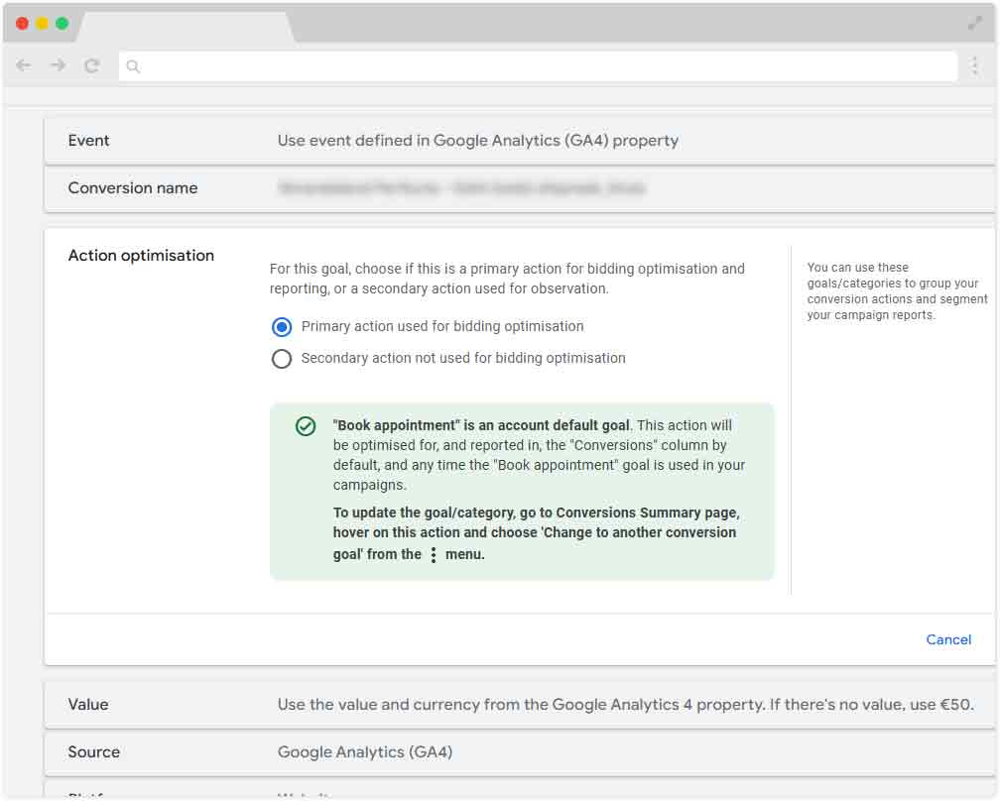Go forward using the browser forward arrow

[x=58, y=65]
